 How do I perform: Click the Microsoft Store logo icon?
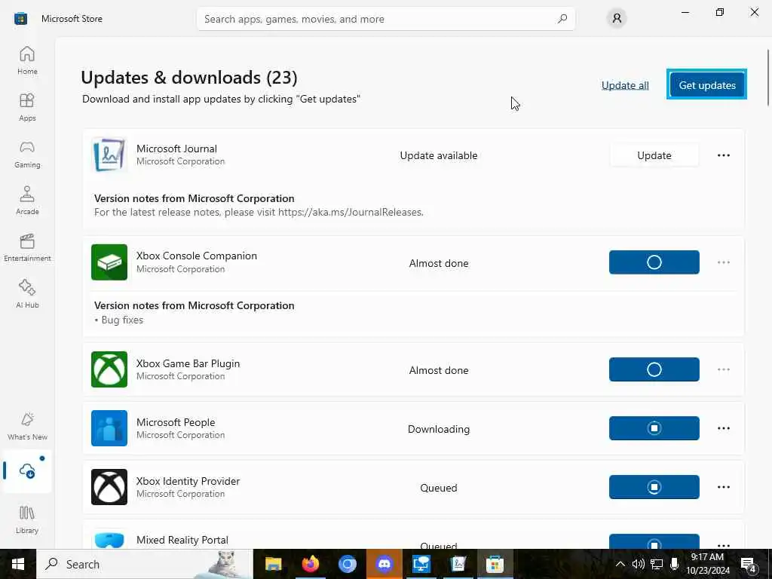[x=20, y=19]
